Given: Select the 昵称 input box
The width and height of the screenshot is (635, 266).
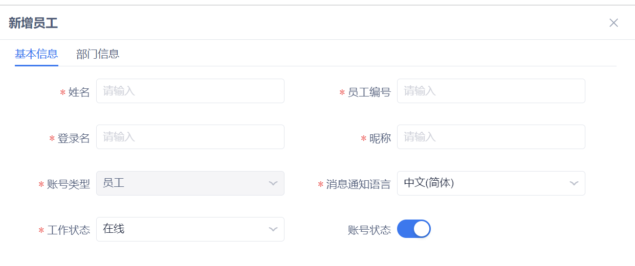Looking at the screenshot, I should 491,137.
